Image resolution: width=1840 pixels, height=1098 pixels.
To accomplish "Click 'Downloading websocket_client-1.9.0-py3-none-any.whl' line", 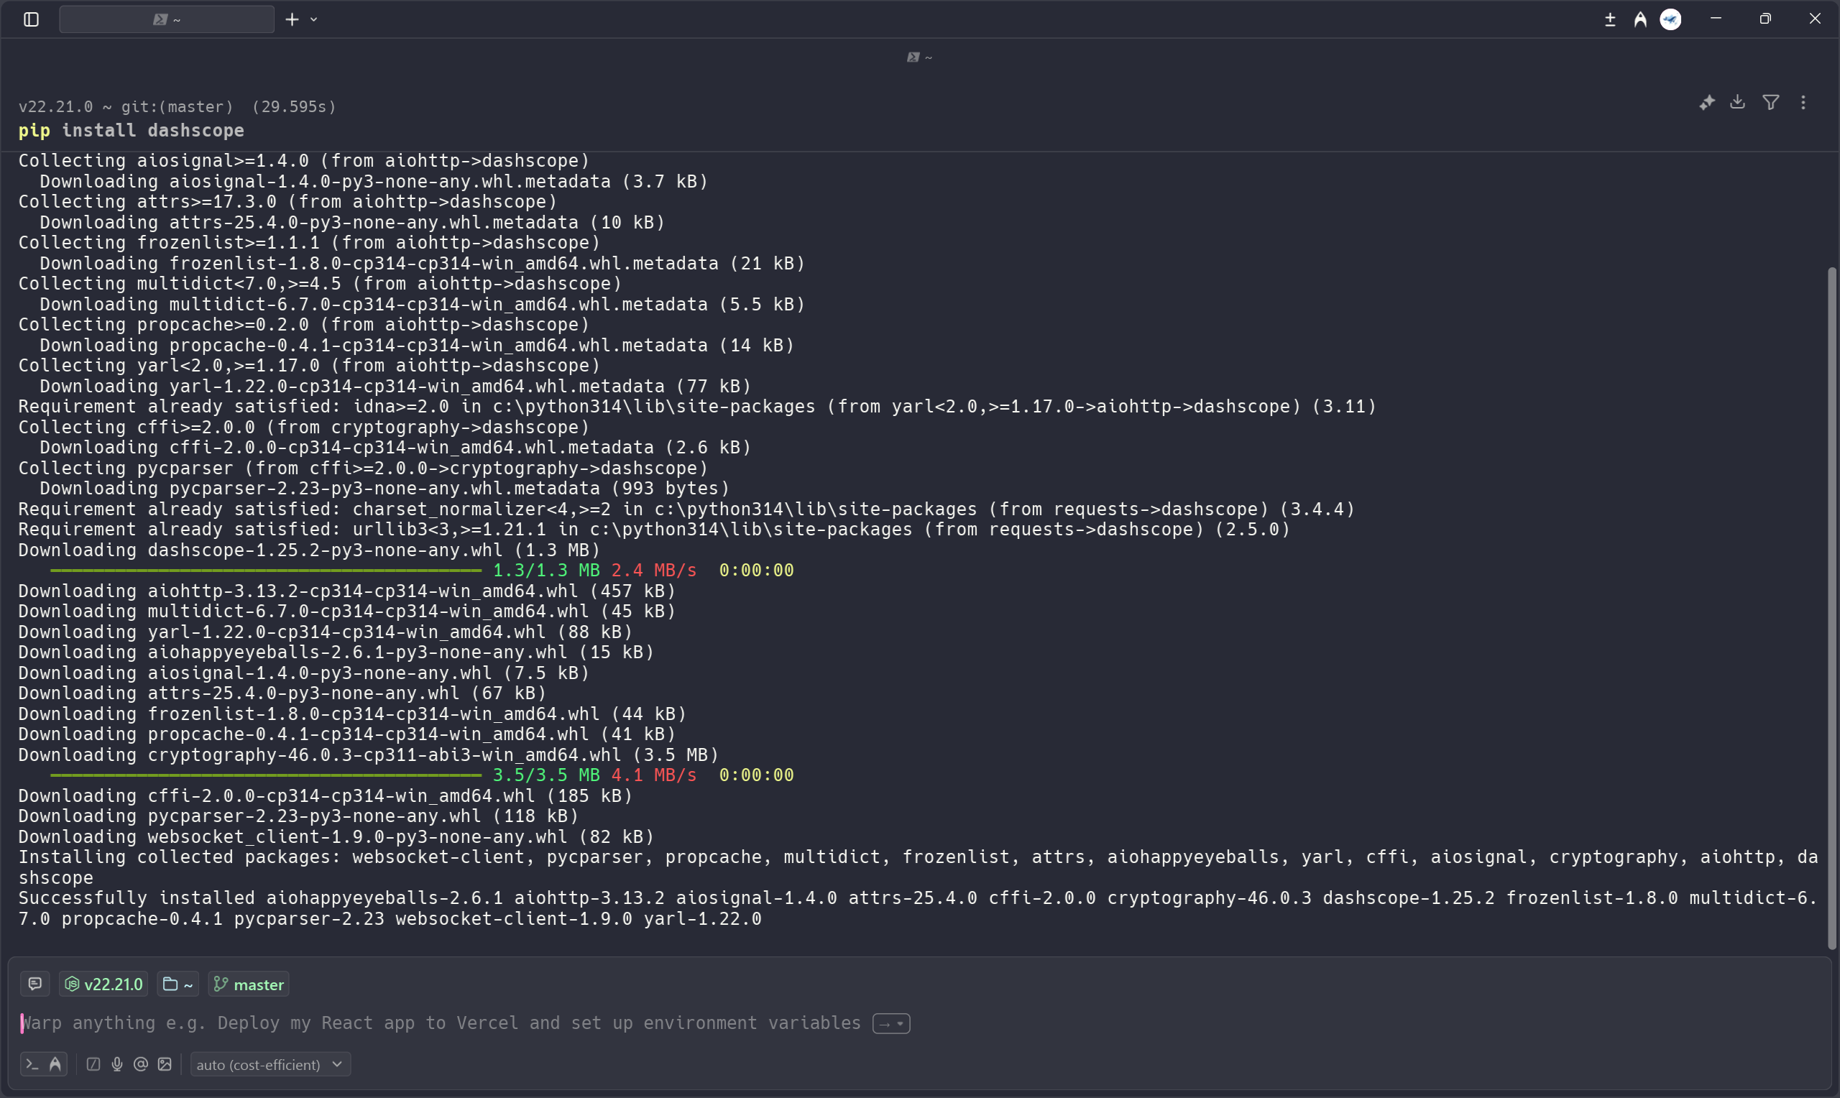I will coord(336,836).
